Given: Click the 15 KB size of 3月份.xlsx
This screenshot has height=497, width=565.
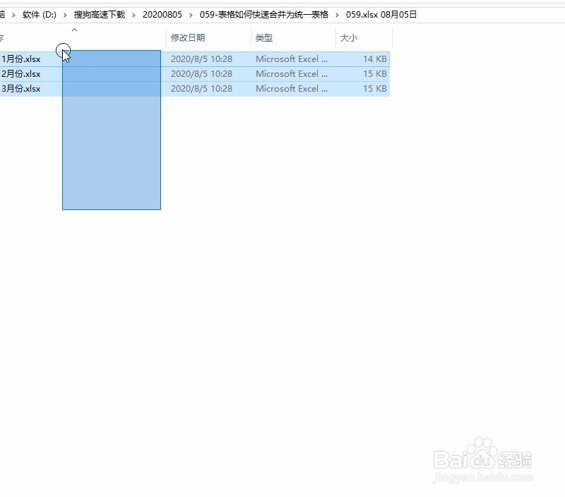Looking at the screenshot, I should [375, 88].
